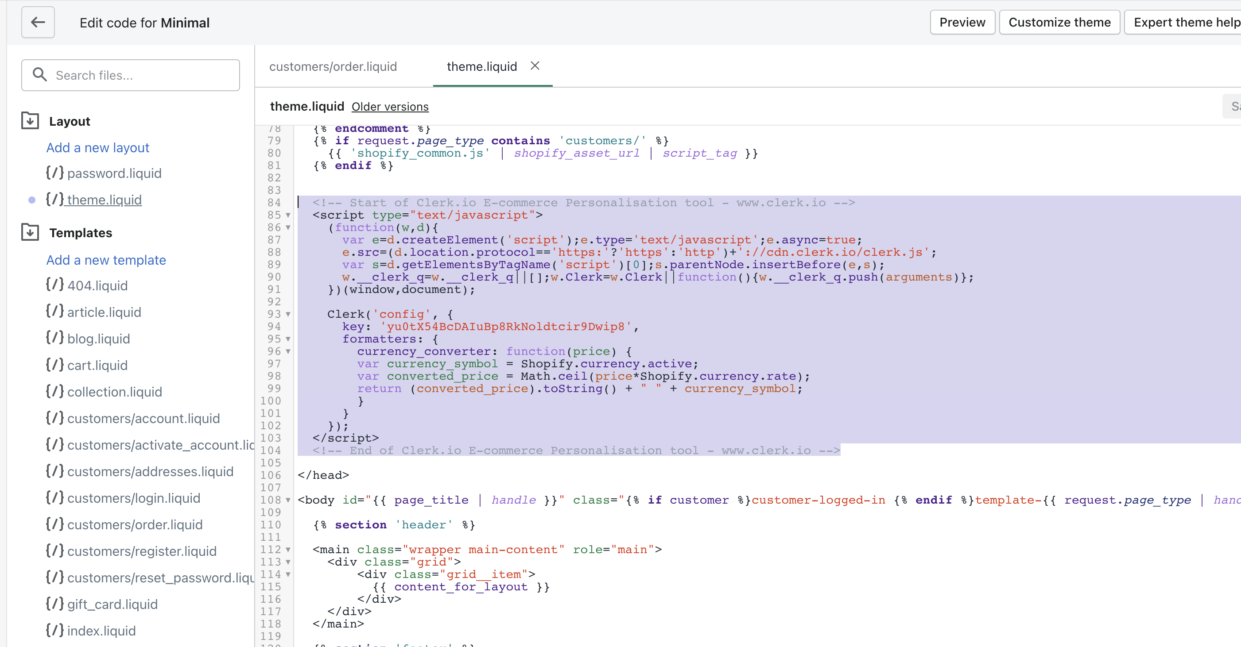Close the theme.liquid tab
1241x647 pixels.
[x=535, y=66]
